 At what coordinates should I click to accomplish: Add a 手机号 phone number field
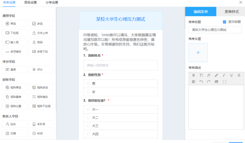41,124
